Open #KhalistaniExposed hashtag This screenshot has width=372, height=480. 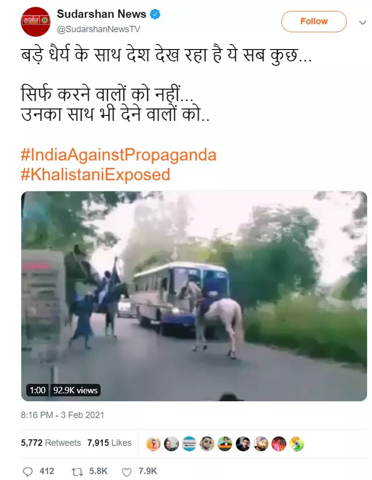click(x=96, y=175)
